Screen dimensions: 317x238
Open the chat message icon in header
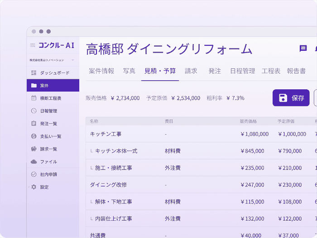point(303,49)
